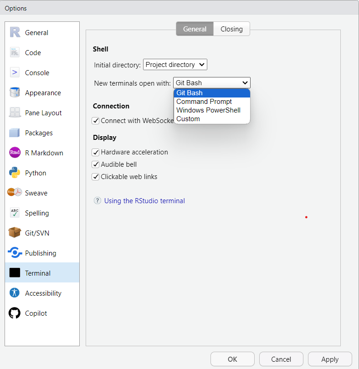
Task: Click the Console prompt icon
Action: point(15,72)
